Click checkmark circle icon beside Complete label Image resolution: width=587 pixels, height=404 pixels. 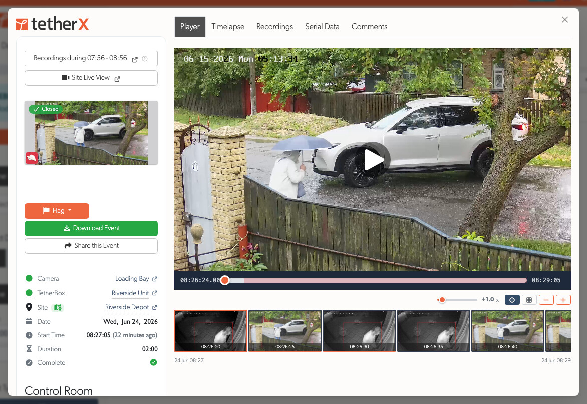click(29, 363)
